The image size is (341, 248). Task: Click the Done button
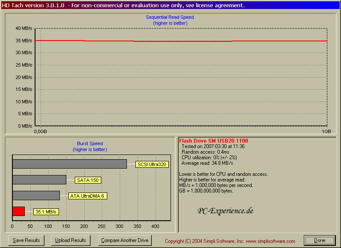point(320,240)
